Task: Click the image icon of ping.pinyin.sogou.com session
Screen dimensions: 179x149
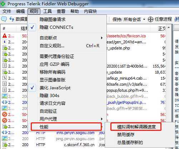Action: (x=5, y=138)
